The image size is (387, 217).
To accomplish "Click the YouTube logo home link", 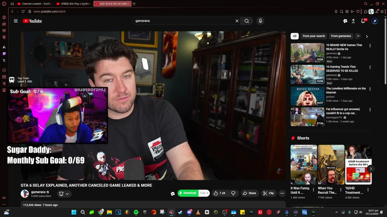I will tap(32, 21).
